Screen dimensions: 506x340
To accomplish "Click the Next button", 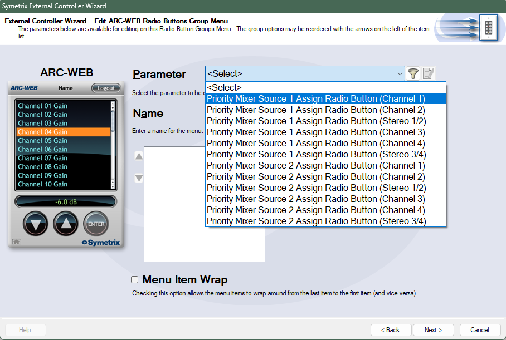I will [x=433, y=330].
